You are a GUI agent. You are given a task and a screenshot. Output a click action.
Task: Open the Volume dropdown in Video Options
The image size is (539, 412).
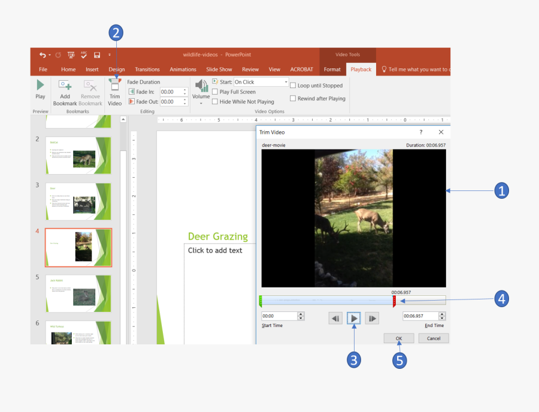(201, 92)
